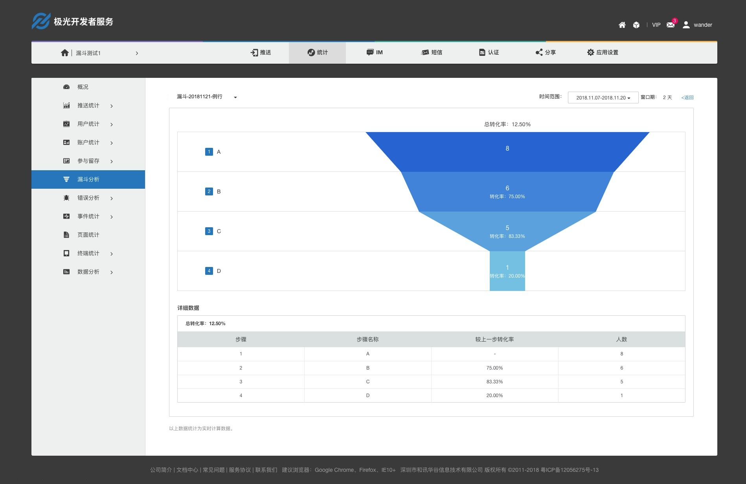This screenshot has height=484, width=746.
Task: Open the mail notifications envelope icon
Action: 671,25
